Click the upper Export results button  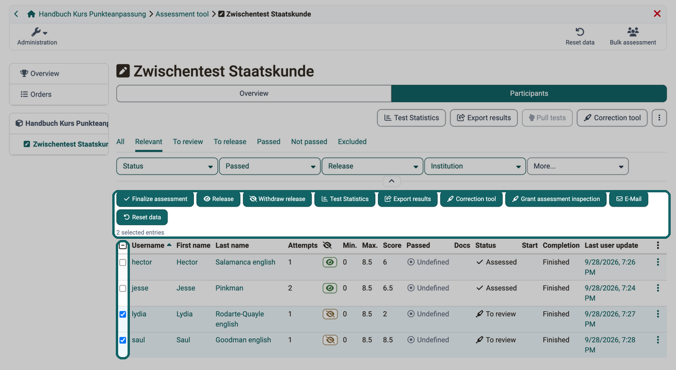click(484, 118)
